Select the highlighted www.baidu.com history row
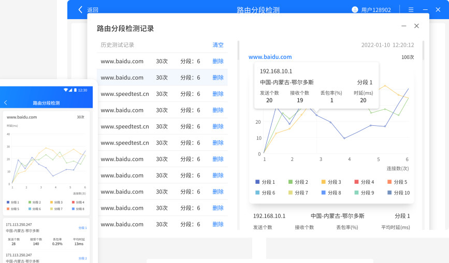449x263 pixels. [163, 77]
